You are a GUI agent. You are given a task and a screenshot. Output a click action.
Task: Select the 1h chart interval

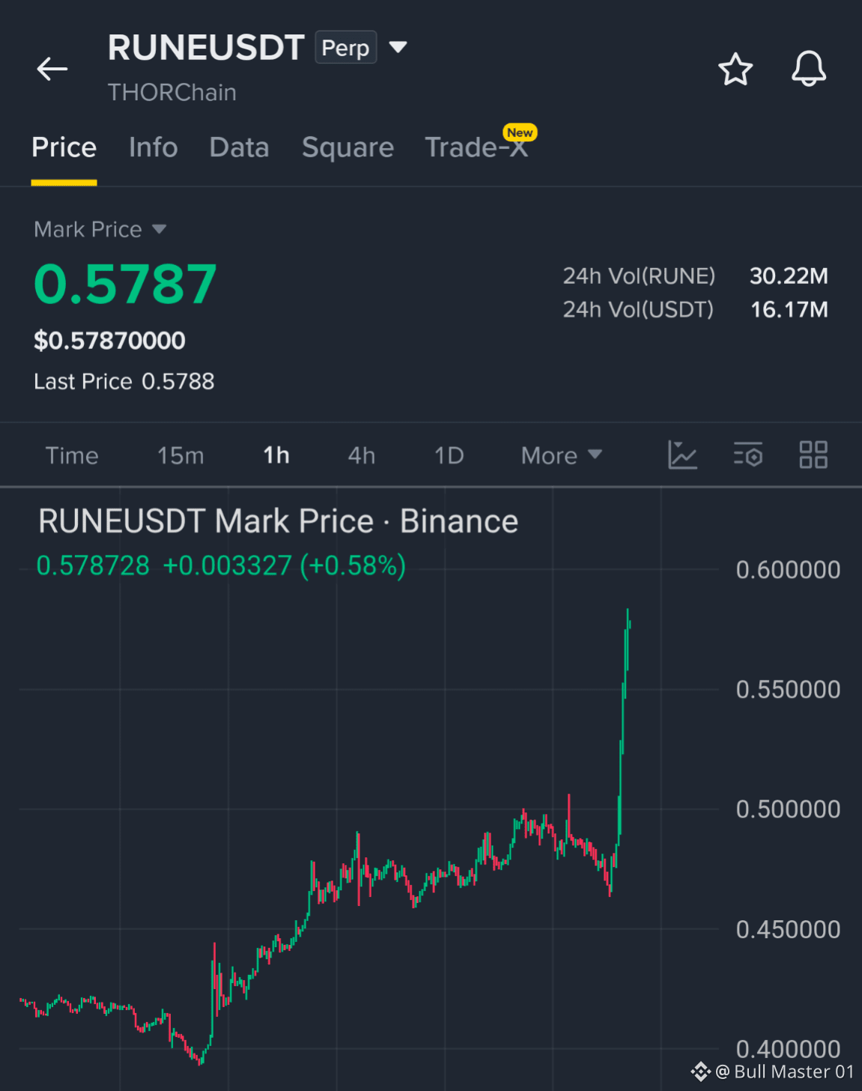(276, 455)
